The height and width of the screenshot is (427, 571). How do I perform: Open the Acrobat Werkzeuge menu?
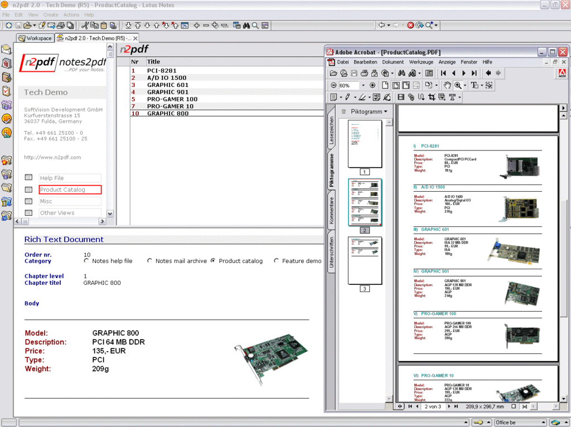click(421, 62)
